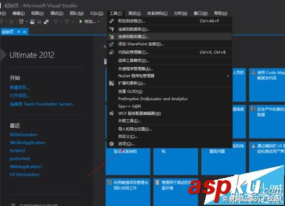The height and width of the screenshot is (206, 285).
Task: Pin the 起始页 tab with pin icon
Action: [19, 32]
